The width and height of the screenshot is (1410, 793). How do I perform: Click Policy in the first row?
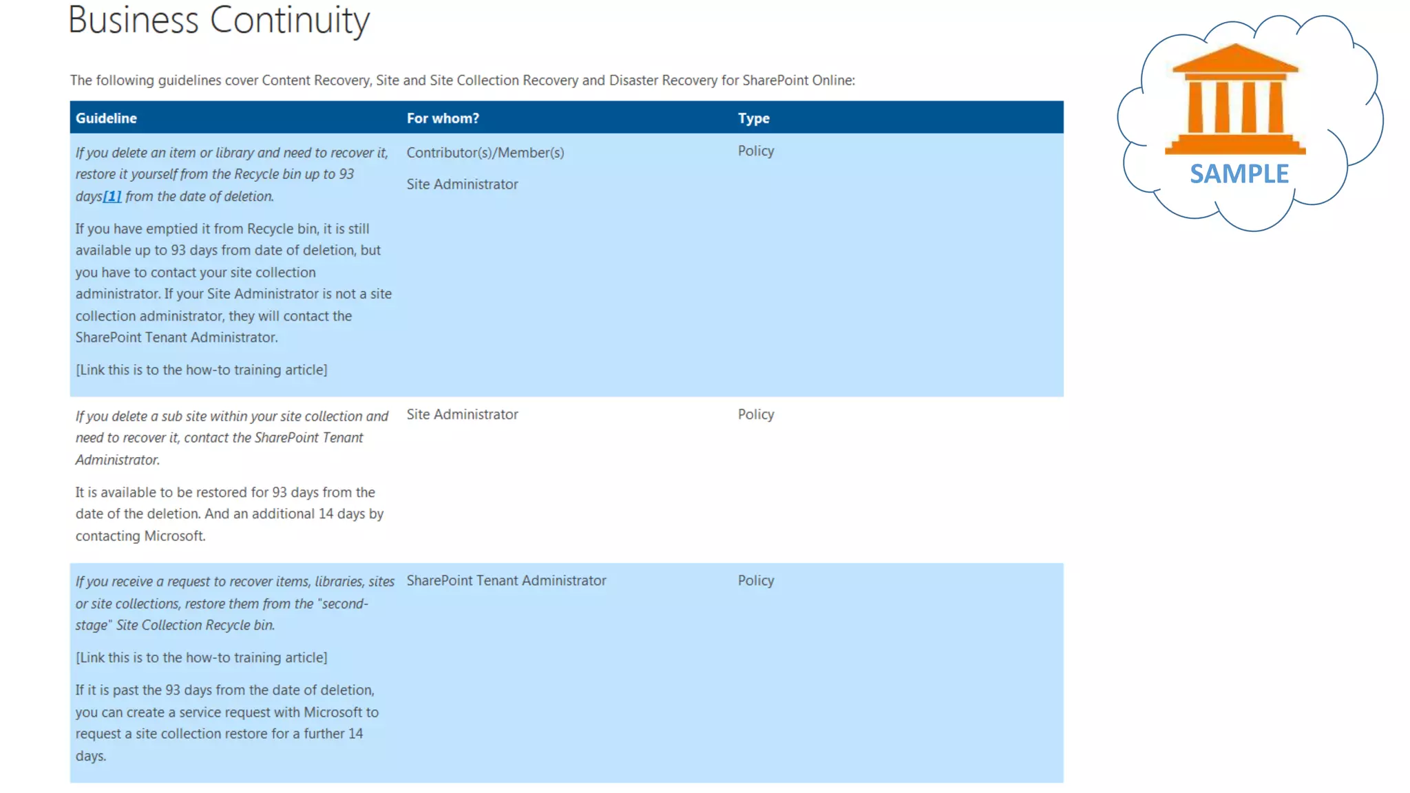pos(755,151)
